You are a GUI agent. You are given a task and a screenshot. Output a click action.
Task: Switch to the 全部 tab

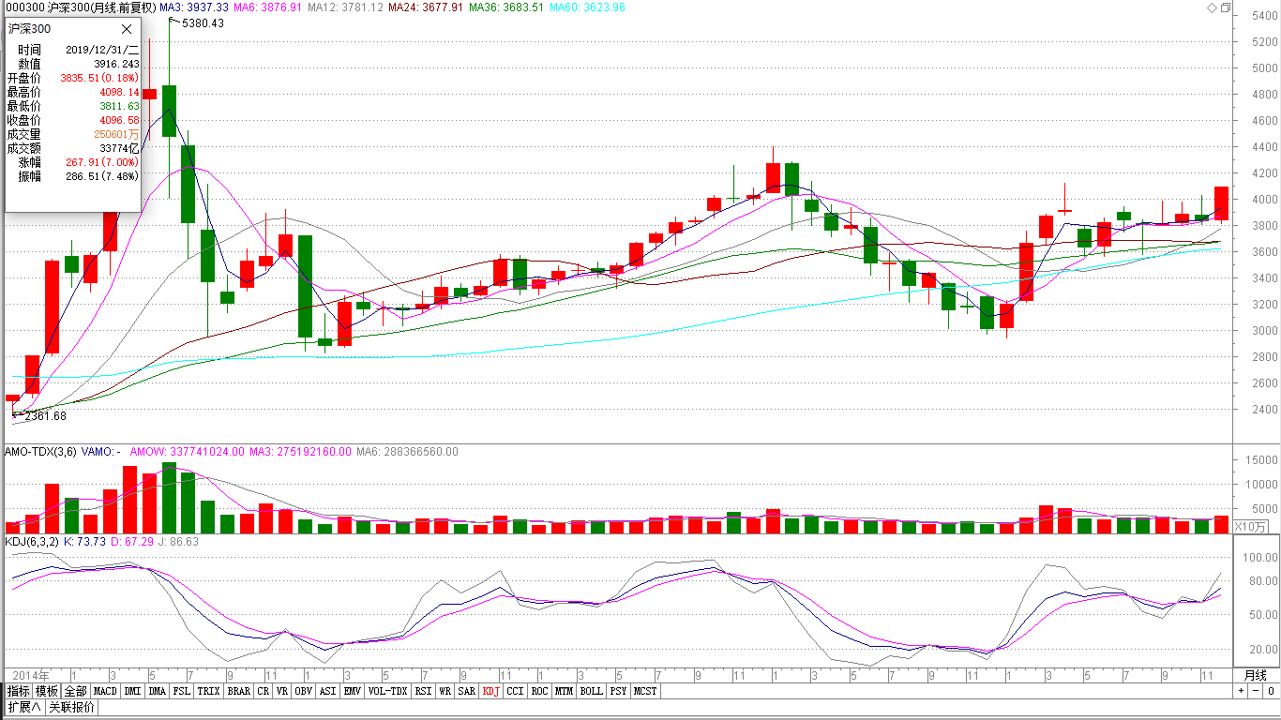pyautogui.click(x=76, y=691)
